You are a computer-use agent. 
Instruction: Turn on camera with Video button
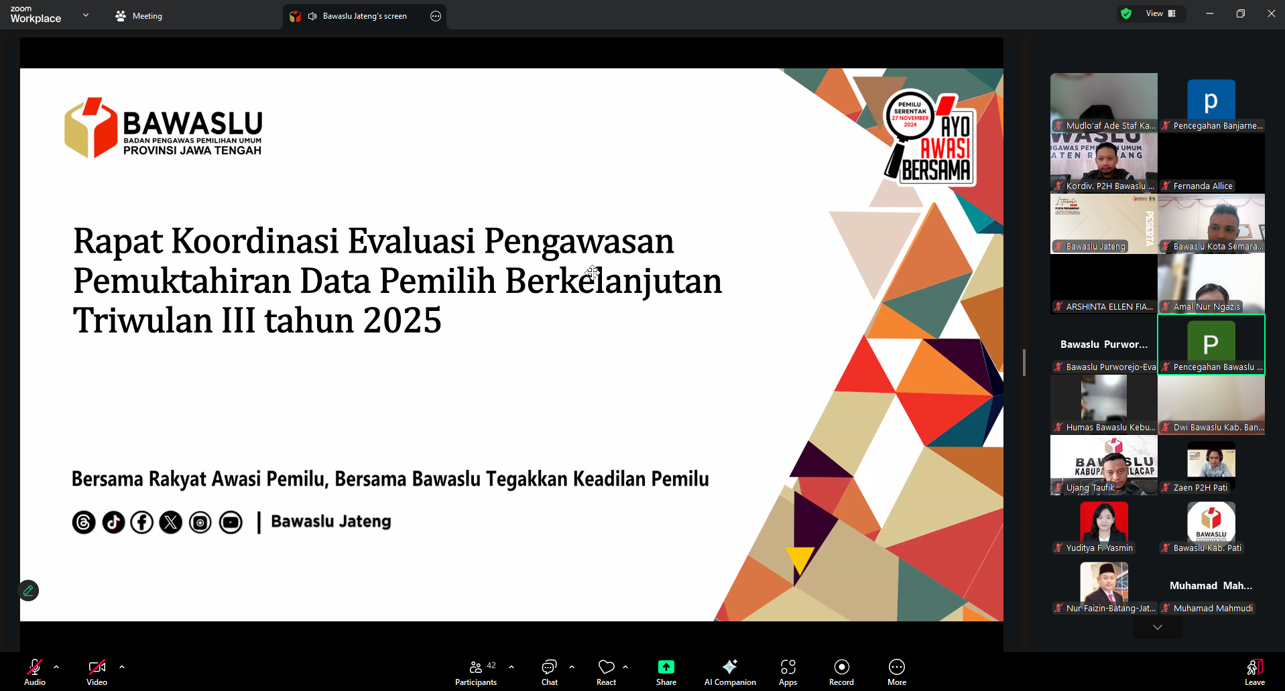(97, 672)
